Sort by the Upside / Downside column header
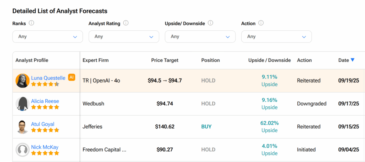 269,60
